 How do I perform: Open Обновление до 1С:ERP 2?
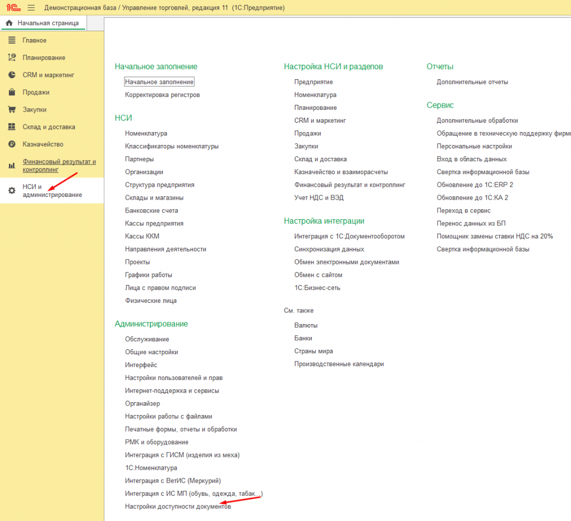pos(475,185)
